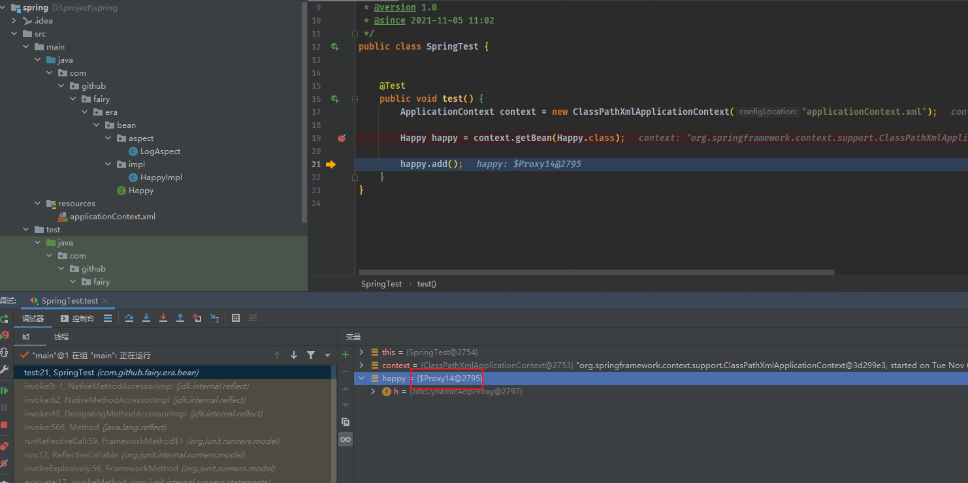Resume the program with green play icon
The image size is (968, 483).
[x=4, y=390]
